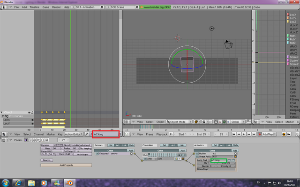The height and width of the screenshot is (187, 300).
Task: Click the Timeline window type icon
Action: 127,134
